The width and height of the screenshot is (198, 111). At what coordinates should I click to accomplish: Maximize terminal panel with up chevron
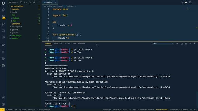point(190,44)
